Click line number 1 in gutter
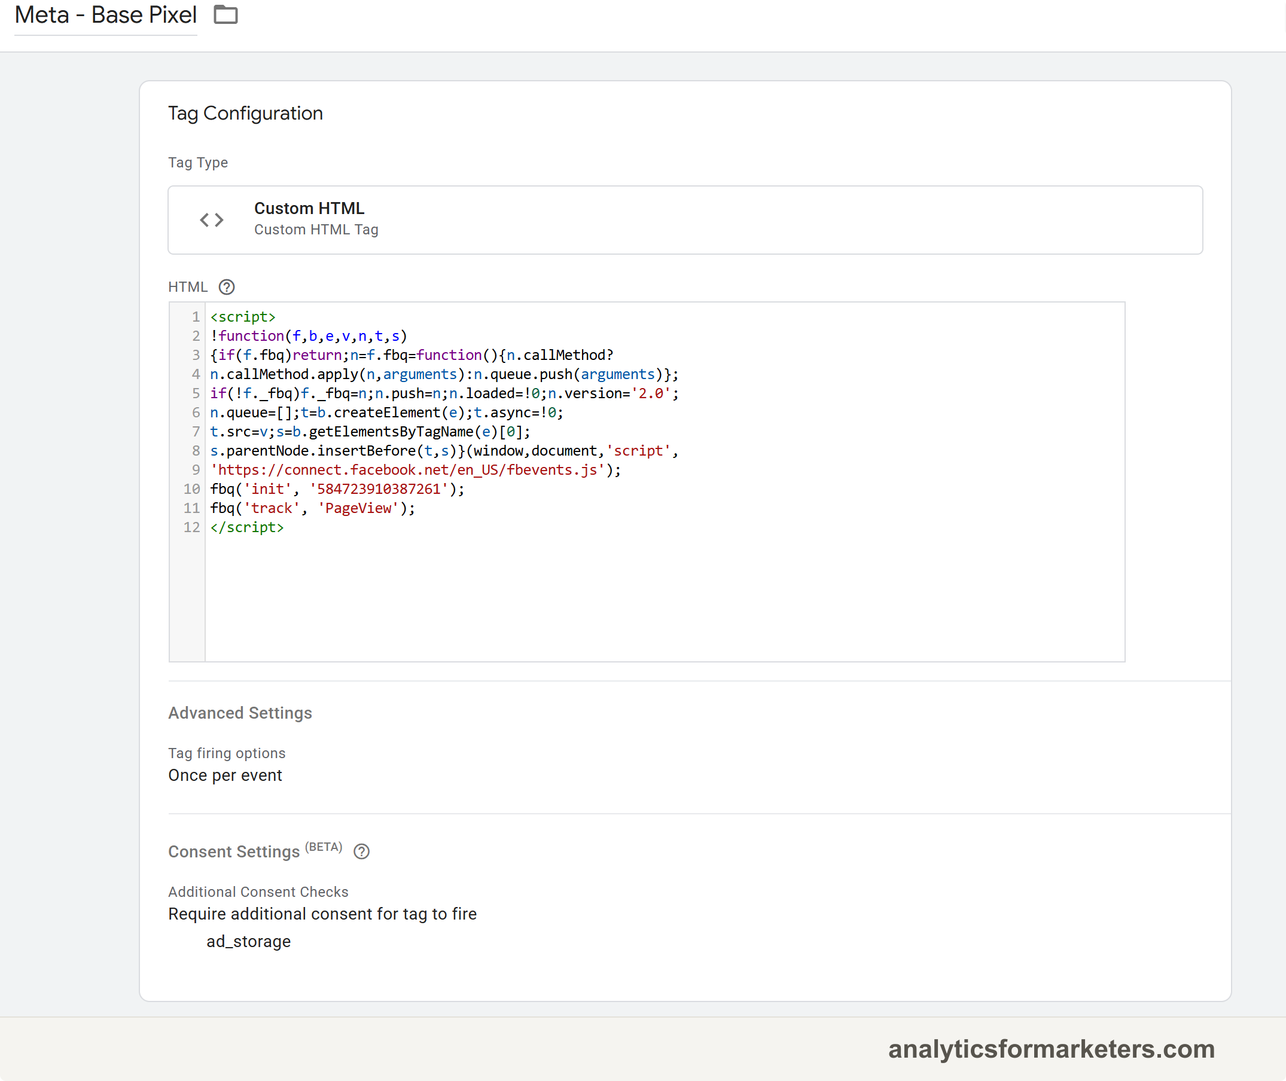The width and height of the screenshot is (1286, 1081). point(196,317)
